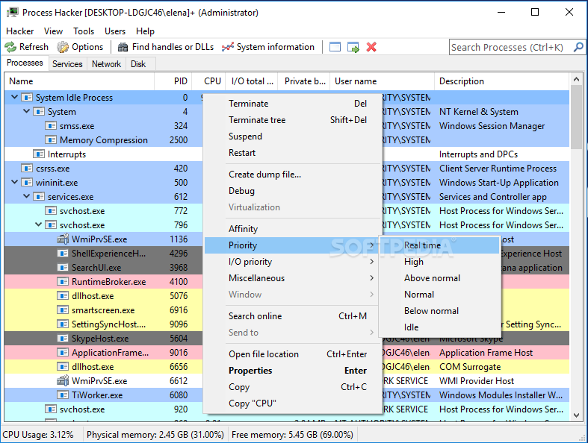Click the Find window toolbar icon
588x443 pixels.
pyautogui.click(x=335, y=47)
